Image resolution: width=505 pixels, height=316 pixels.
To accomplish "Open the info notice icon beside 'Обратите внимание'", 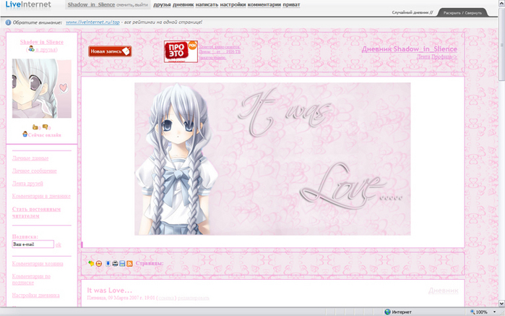I will 8,22.
